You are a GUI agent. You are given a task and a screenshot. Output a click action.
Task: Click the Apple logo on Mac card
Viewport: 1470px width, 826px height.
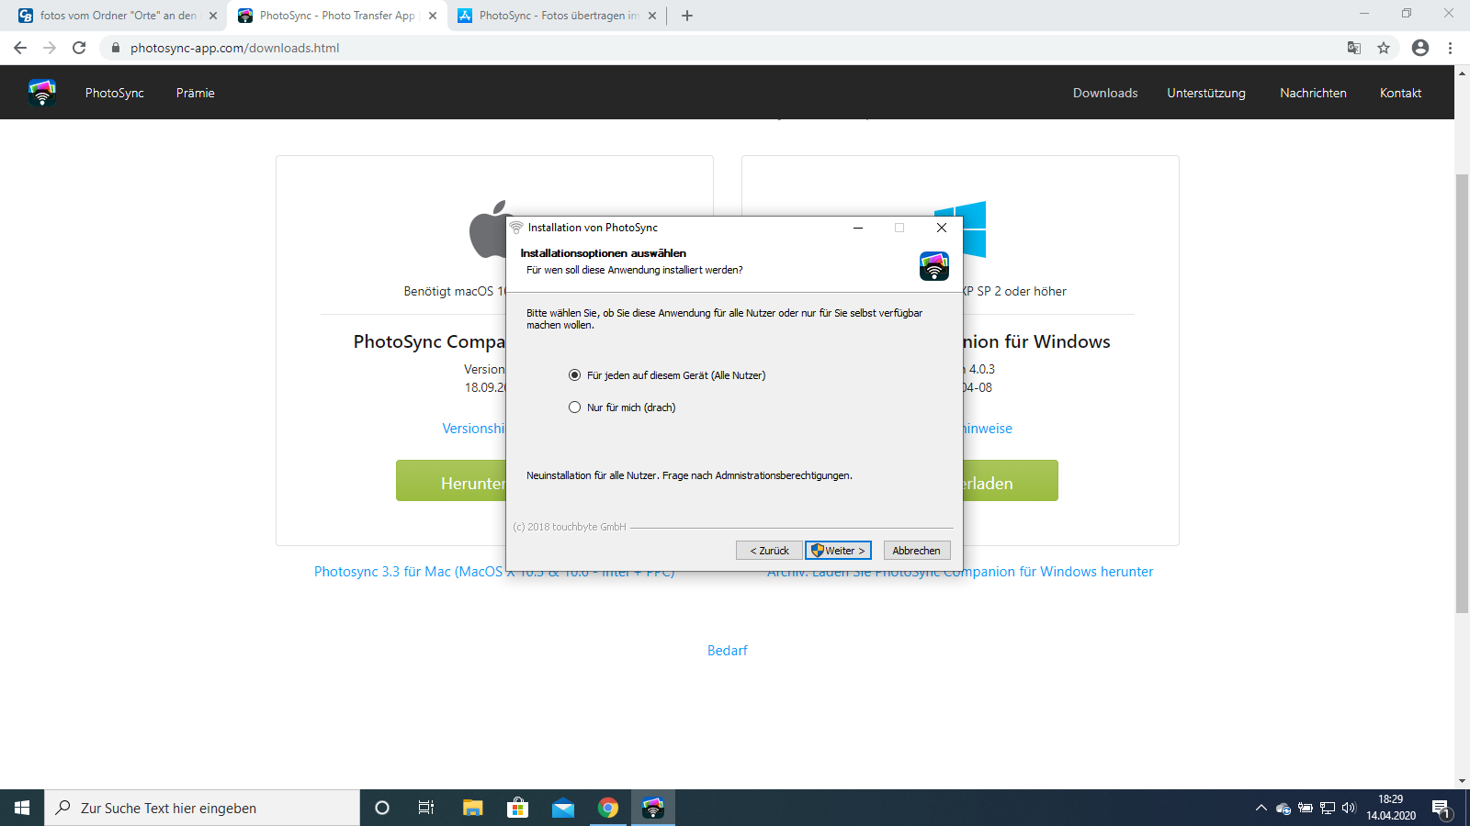pyautogui.click(x=488, y=231)
